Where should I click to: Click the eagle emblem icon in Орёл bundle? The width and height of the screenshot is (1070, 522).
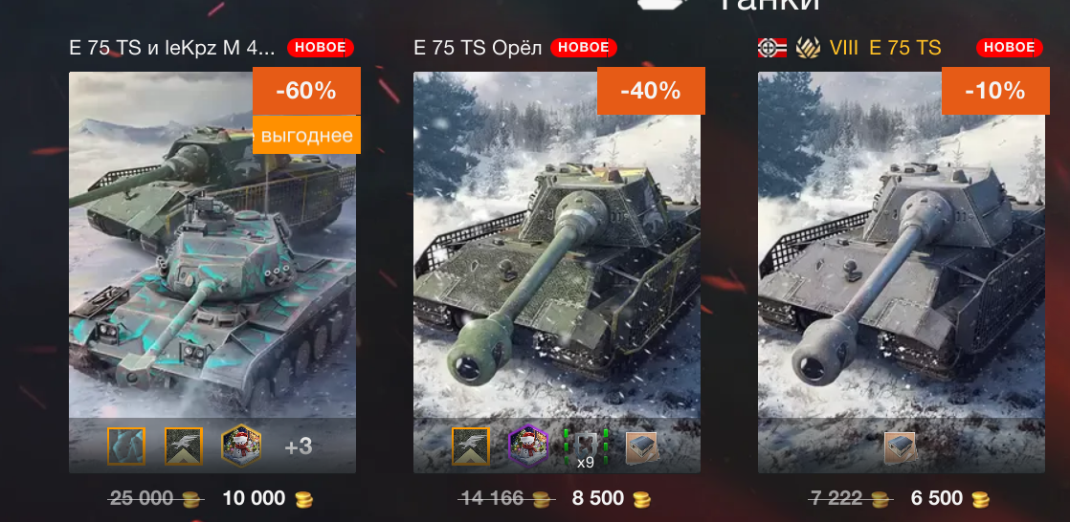click(471, 446)
